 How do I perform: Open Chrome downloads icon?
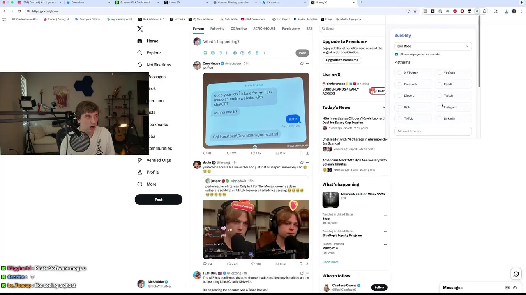click(506, 11)
